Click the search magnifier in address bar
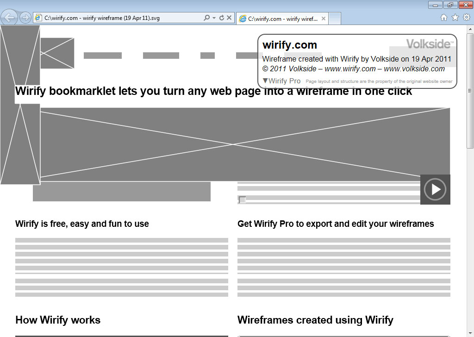 coord(207,18)
